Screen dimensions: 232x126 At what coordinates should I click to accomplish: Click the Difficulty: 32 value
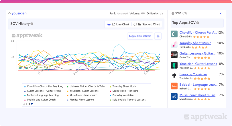(x=155, y=13)
